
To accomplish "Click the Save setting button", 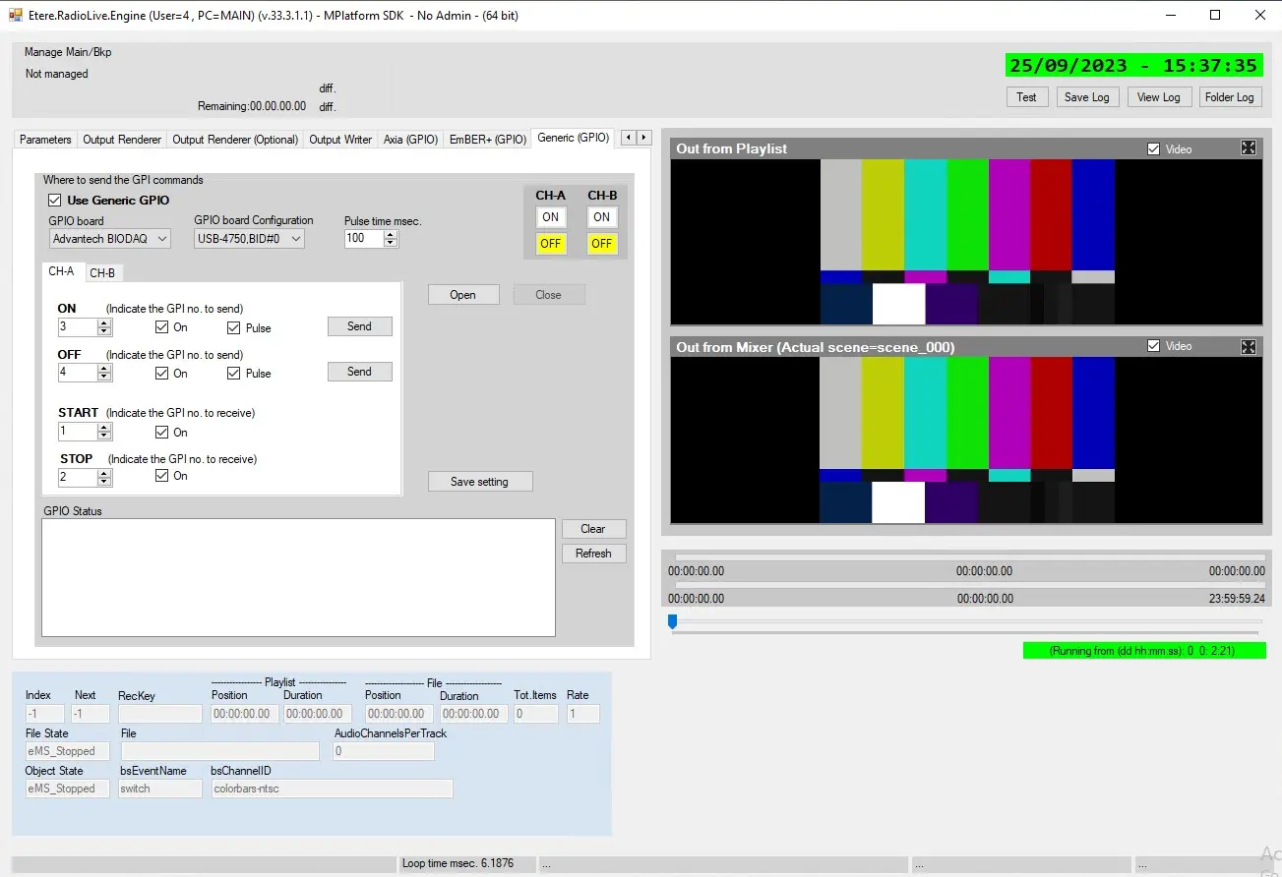I will (479, 482).
